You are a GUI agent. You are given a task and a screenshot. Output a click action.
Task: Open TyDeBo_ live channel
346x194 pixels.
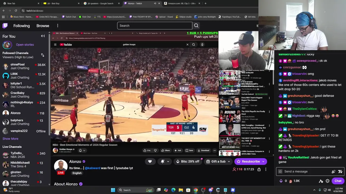click(x=24, y=155)
